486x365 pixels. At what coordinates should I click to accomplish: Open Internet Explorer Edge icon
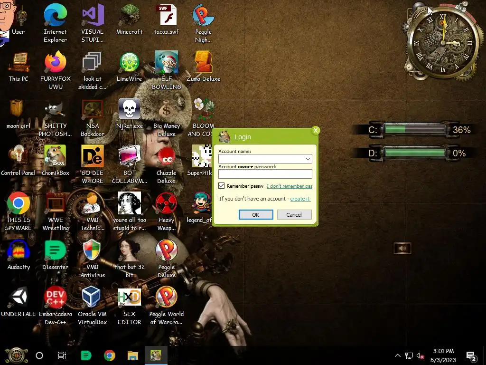[55, 22]
